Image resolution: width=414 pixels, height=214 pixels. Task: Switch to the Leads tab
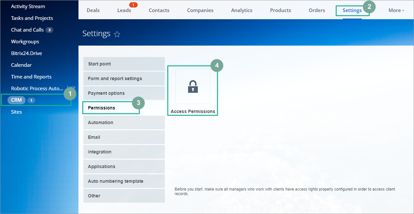pyautogui.click(x=124, y=10)
